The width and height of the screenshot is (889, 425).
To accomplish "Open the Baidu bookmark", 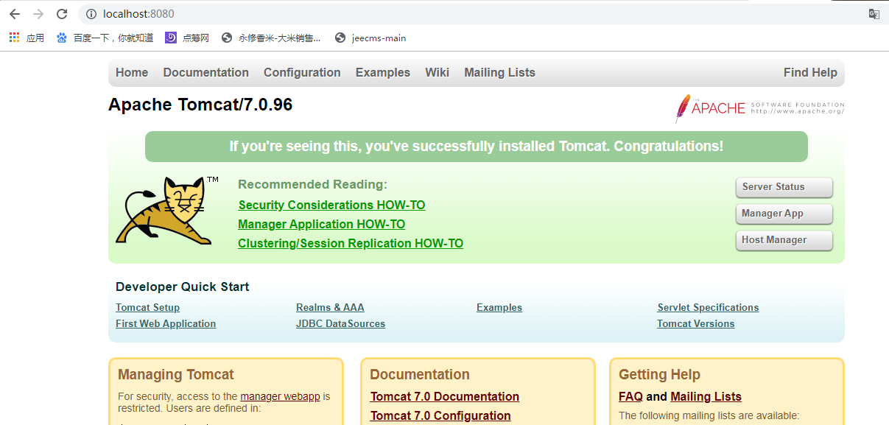I will tap(105, 38).
